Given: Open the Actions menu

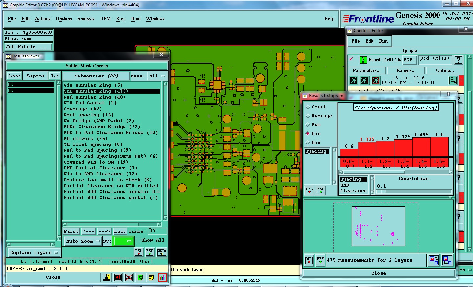Looking at the screenshot, I should (x=43, y=19).
